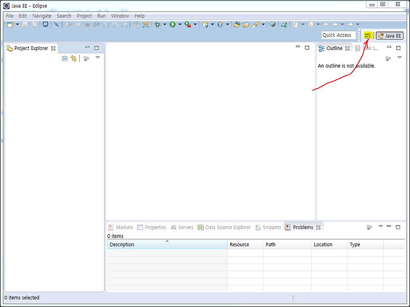Click the Run Last Tool (external tools) icon
This screenshot has width=410, height=307.
[x=188, y=24]
